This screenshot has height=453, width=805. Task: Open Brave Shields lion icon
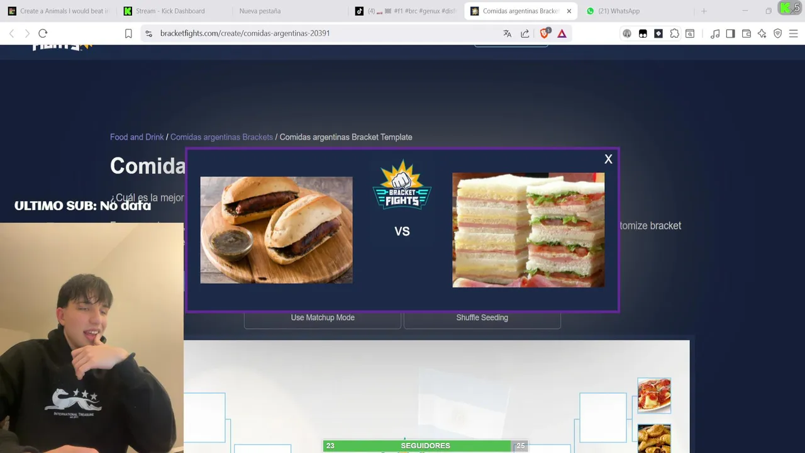pos(545,33)
